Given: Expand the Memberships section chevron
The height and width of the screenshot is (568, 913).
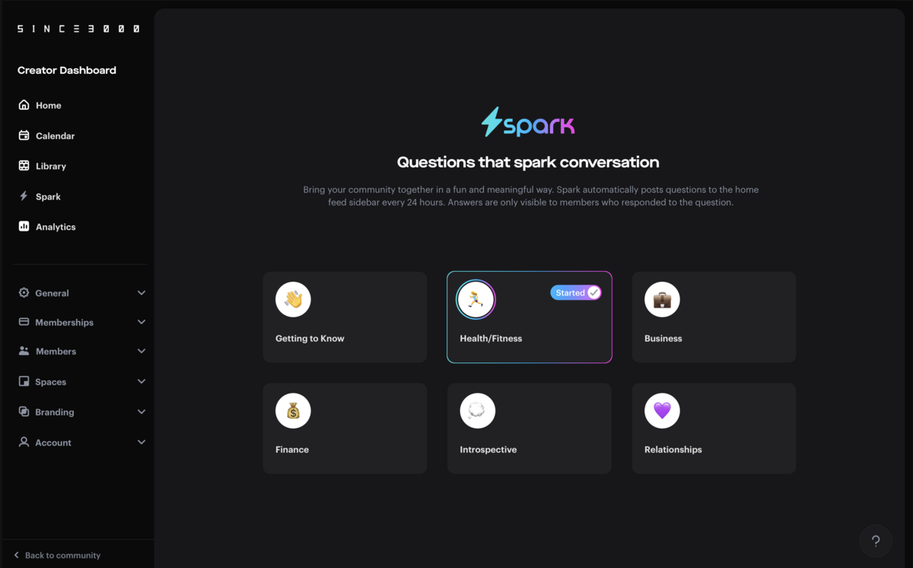Looking at the screenshot, I should click(x=142, y=322).
